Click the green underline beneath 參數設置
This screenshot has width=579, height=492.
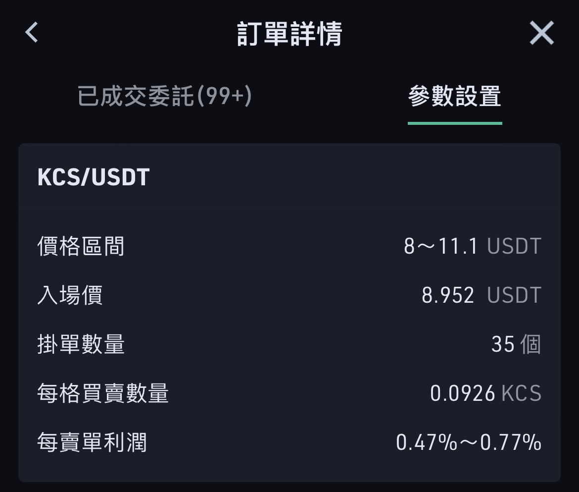[455, 123]
